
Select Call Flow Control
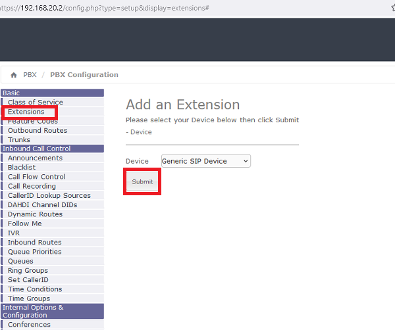pos(37,177)
